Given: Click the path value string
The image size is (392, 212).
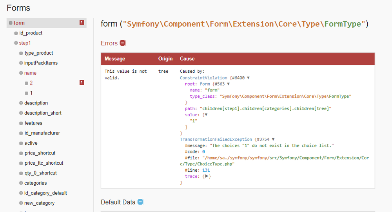Looking at the screenshot, I should [x=265, y=108].
